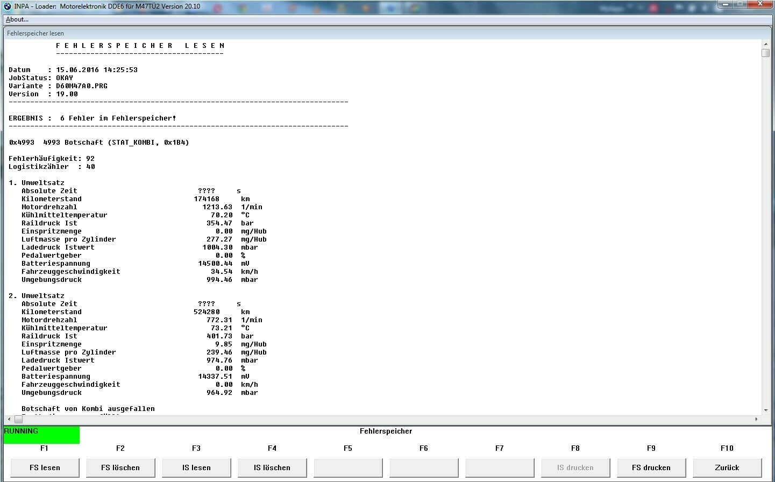This screenshot has width=775, height=482.
Task: Open the About... menu
Action: pos(17,19)
